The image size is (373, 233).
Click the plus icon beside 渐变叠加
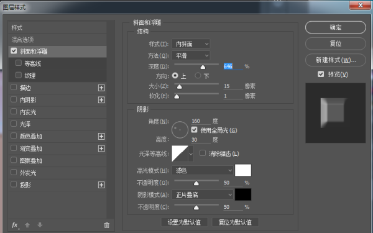(x=101, y=148)
